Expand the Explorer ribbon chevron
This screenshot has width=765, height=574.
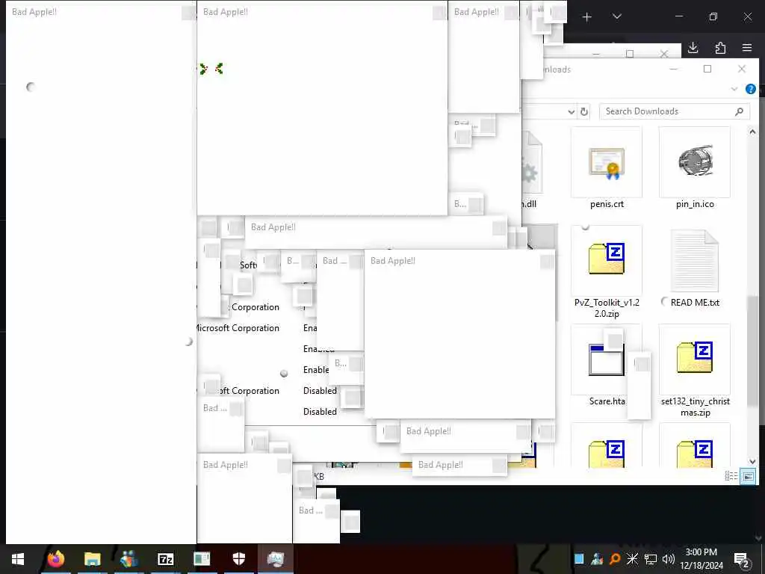click(734, 89)
